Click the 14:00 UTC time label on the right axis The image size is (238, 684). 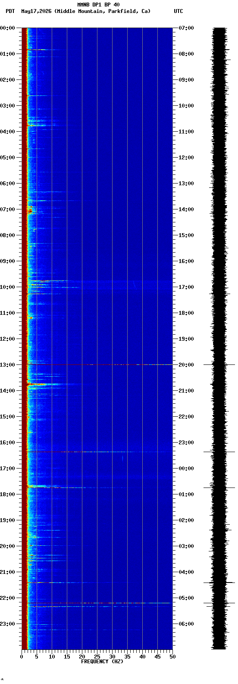pos(186,209)
